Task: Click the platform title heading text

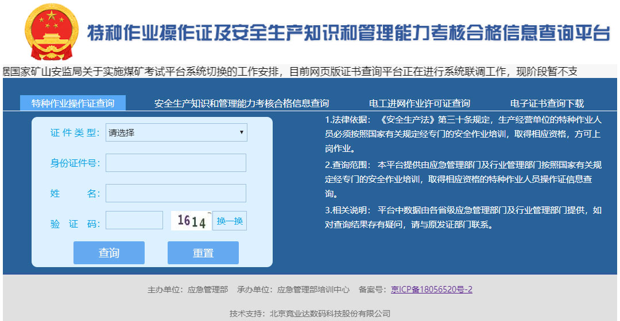Action: pos(348,33)
